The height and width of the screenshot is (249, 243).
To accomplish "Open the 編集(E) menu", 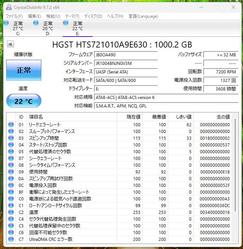I will click(34, 16).
